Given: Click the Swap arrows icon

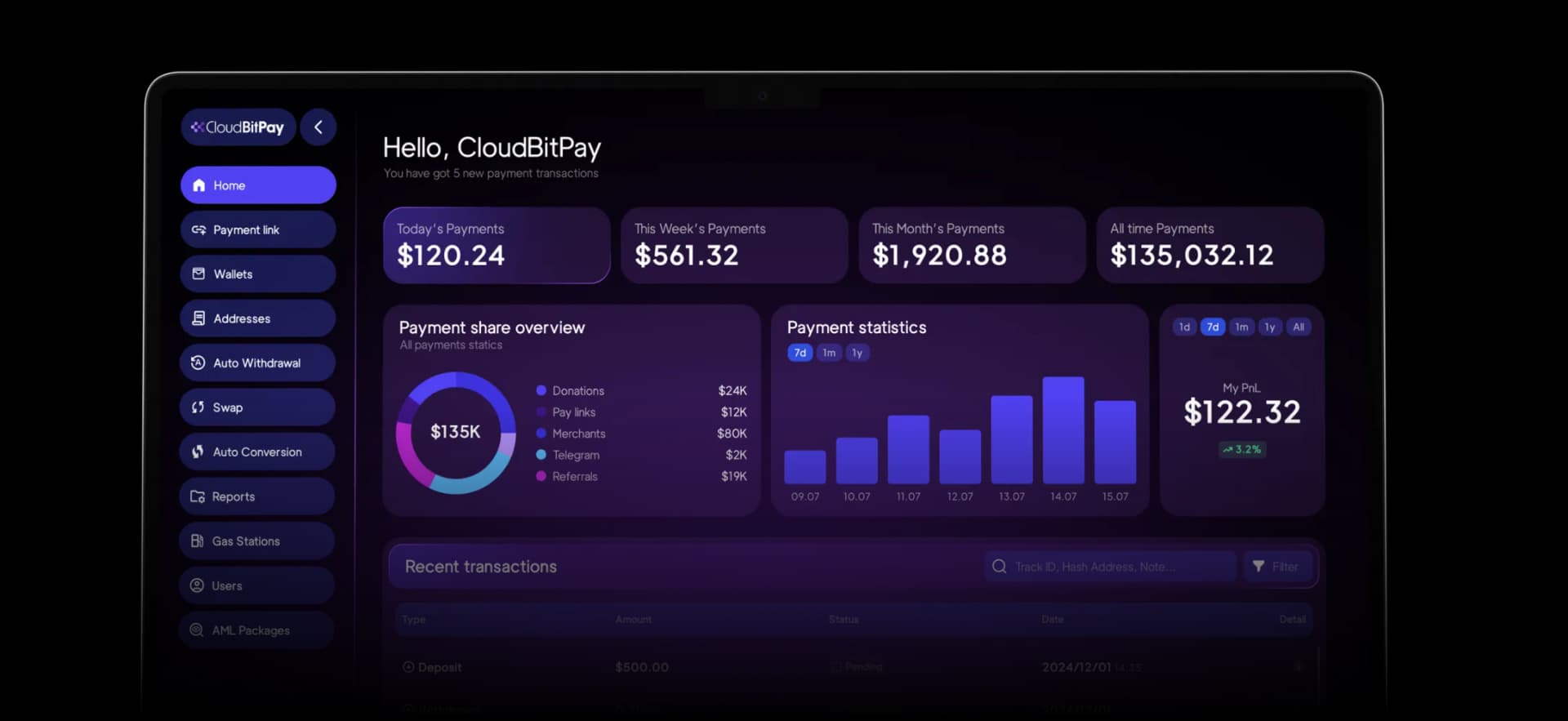Looking at the screenshot, I should pos(198,407).
